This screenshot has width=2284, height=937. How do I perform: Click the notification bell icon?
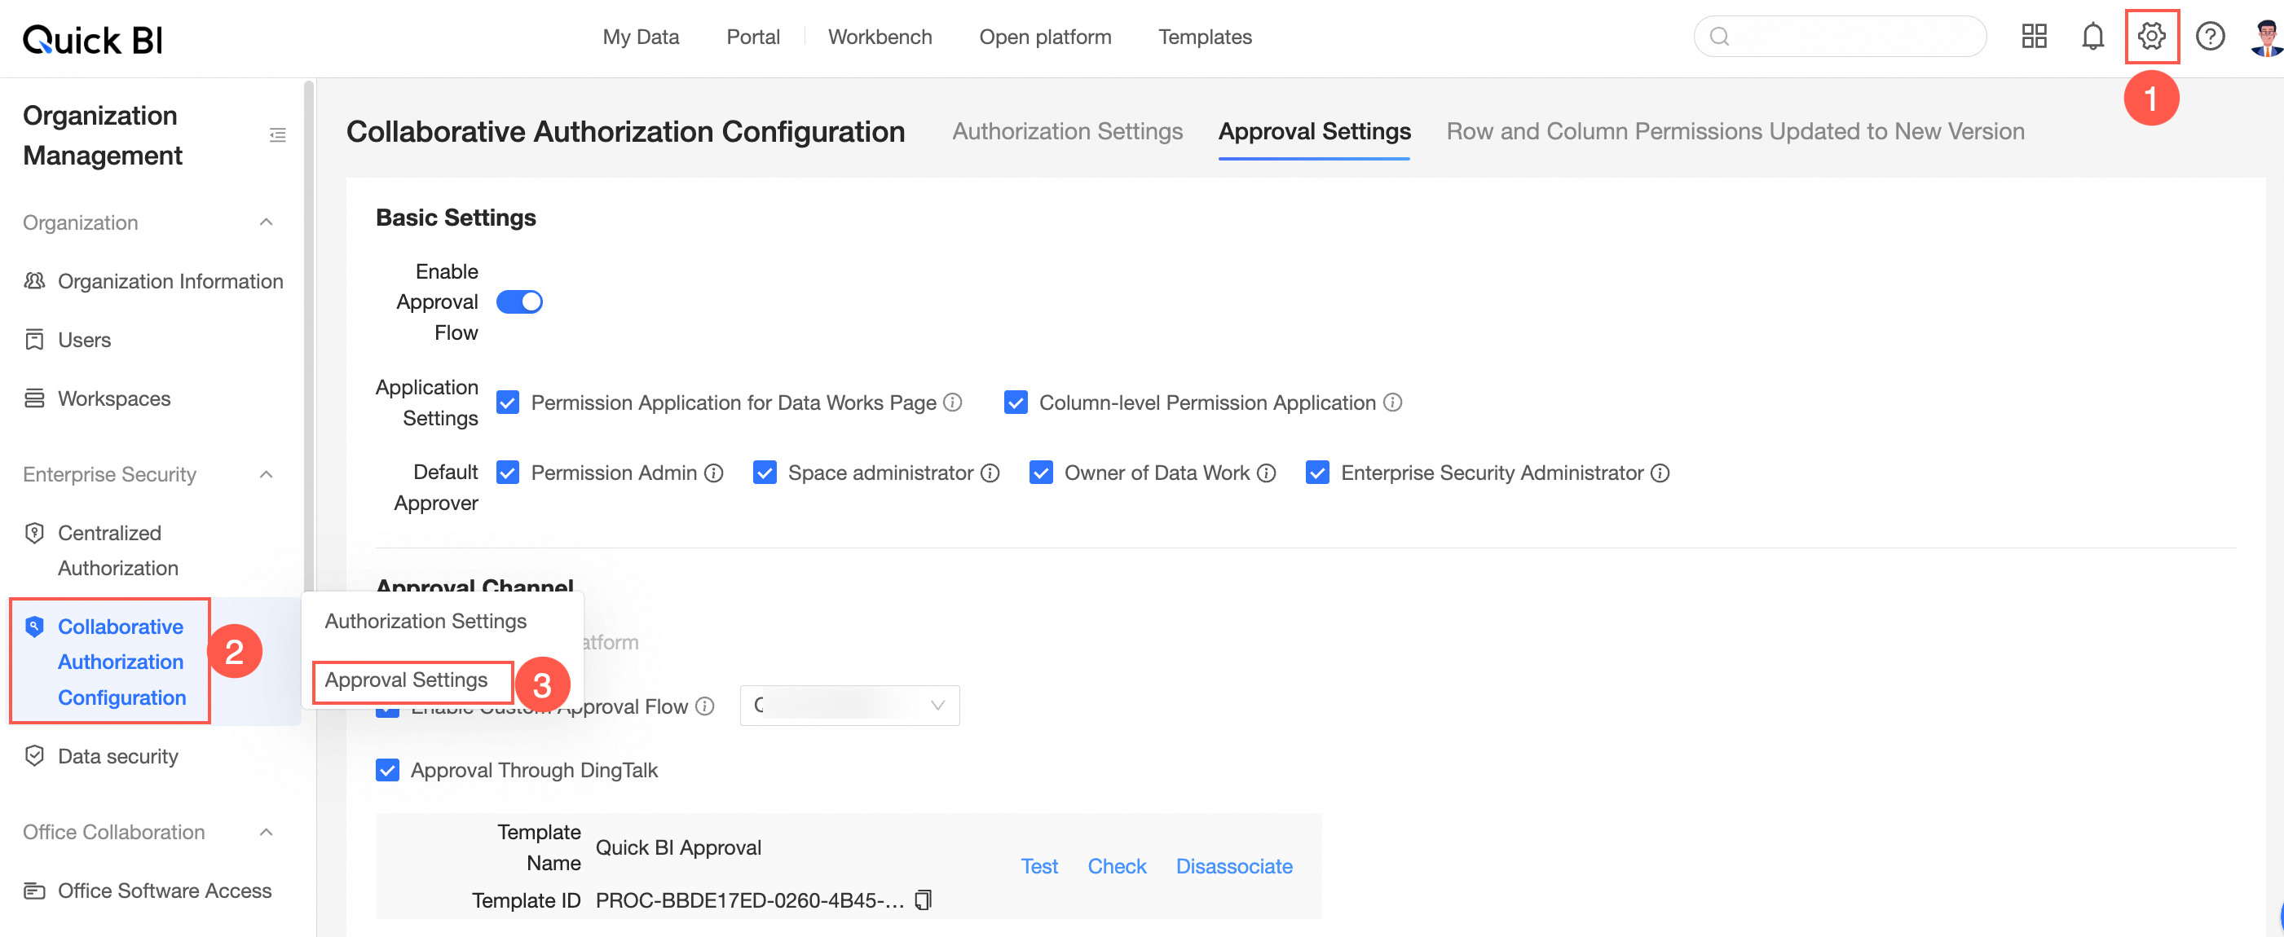point(2092,37)
